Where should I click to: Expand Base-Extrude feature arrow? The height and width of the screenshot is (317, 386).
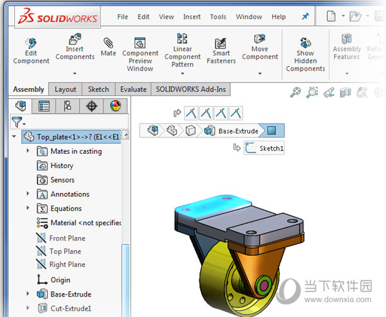[28, 293]
